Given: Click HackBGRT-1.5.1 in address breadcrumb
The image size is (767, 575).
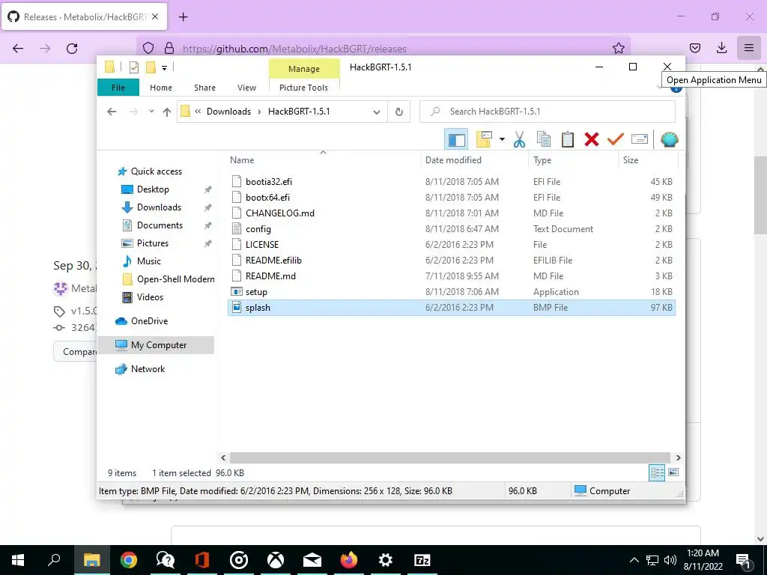Looking at the screenshot, I should click(299, 112).
